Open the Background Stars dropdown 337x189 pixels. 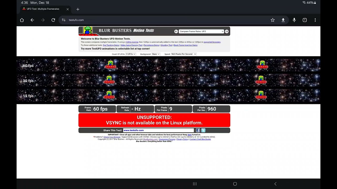click(156, 54)
